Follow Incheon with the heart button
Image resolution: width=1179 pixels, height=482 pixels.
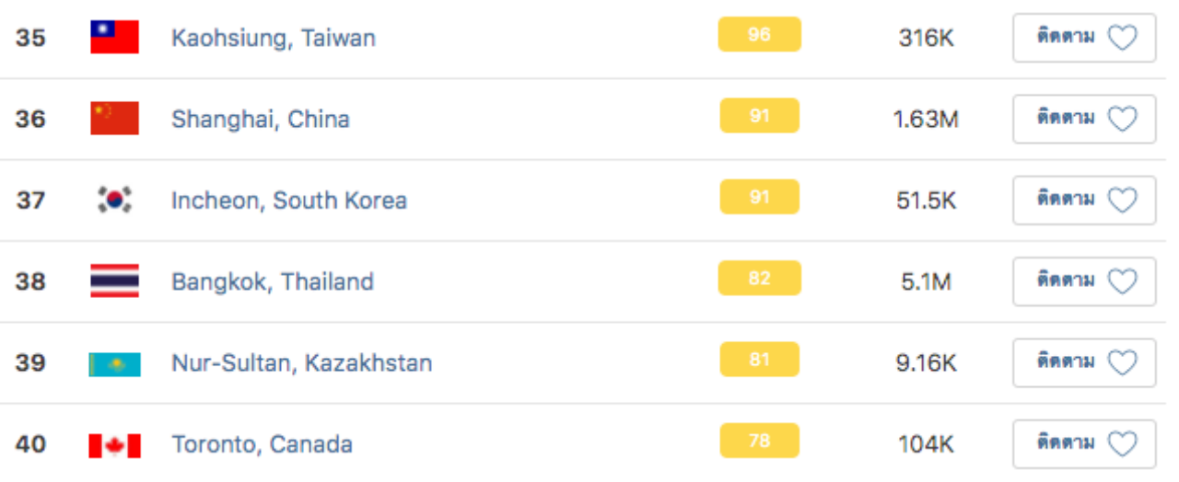coord(1084,200)
